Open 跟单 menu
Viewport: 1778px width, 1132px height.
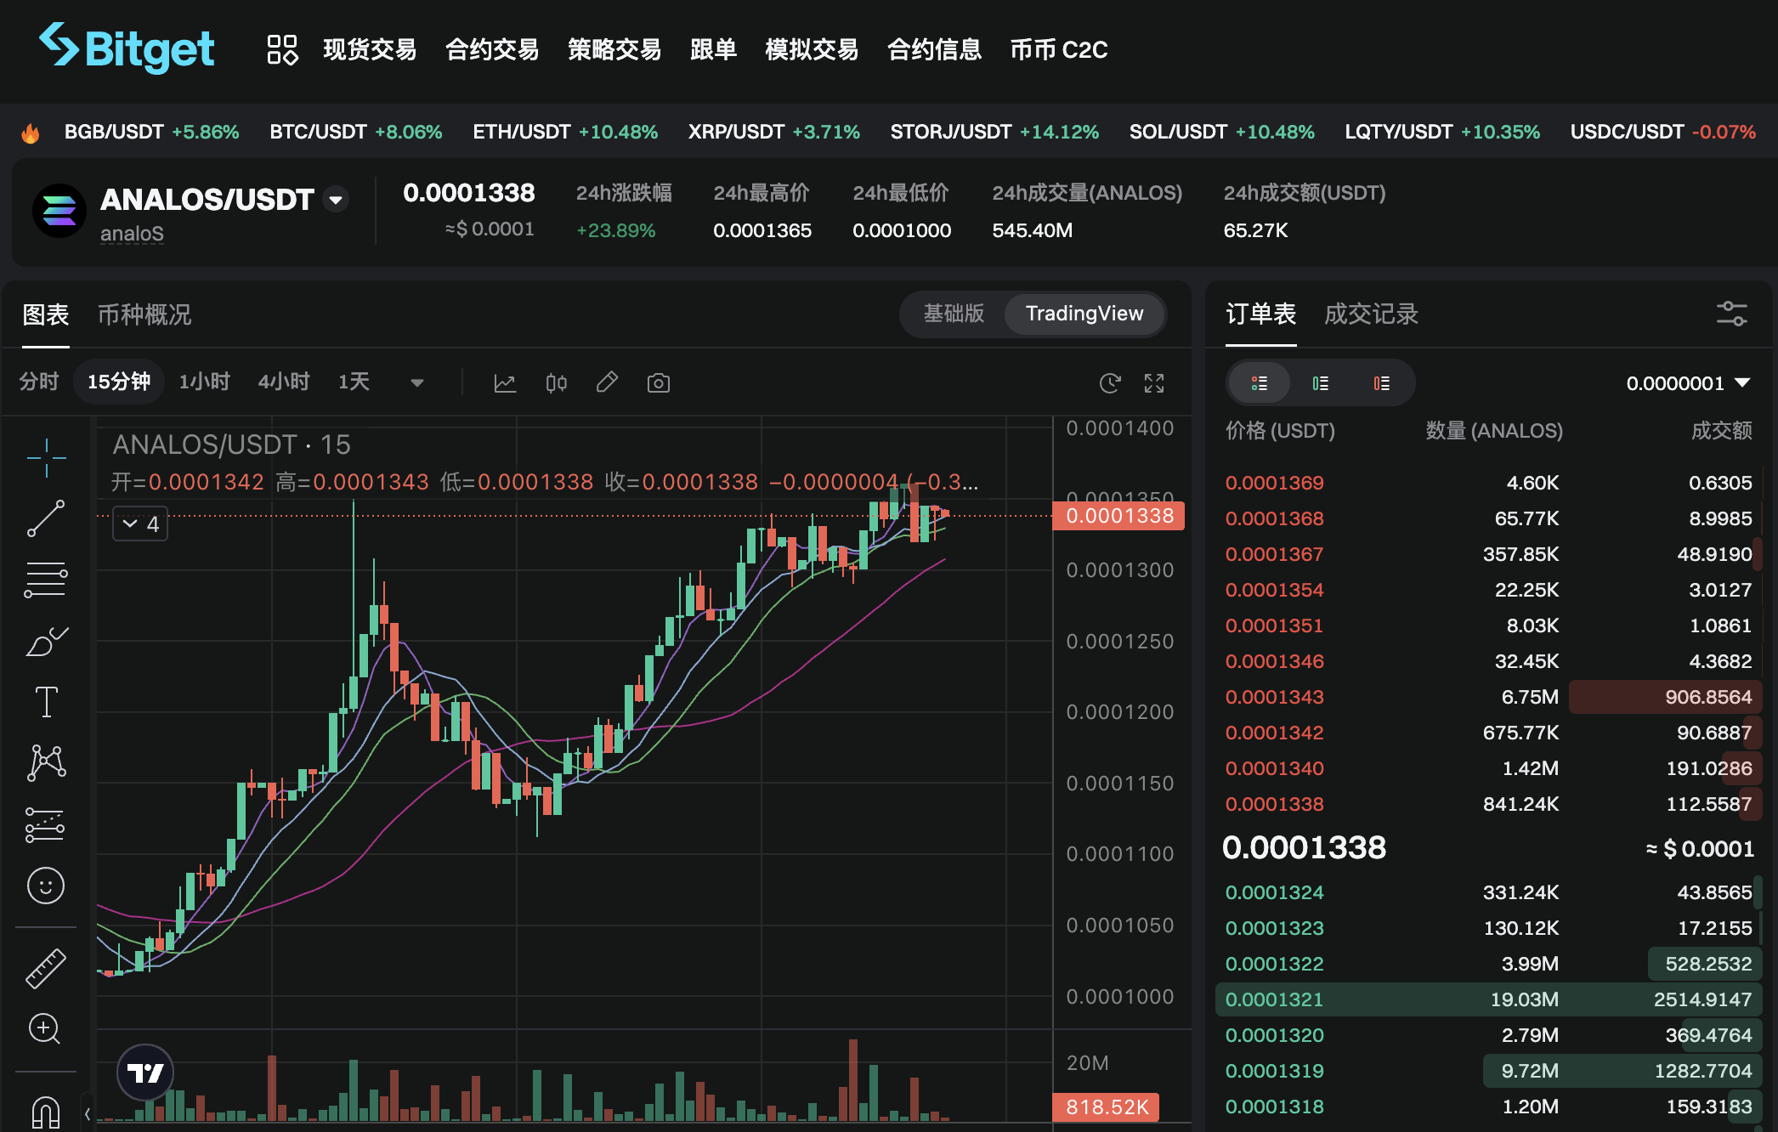pos(713,49)
